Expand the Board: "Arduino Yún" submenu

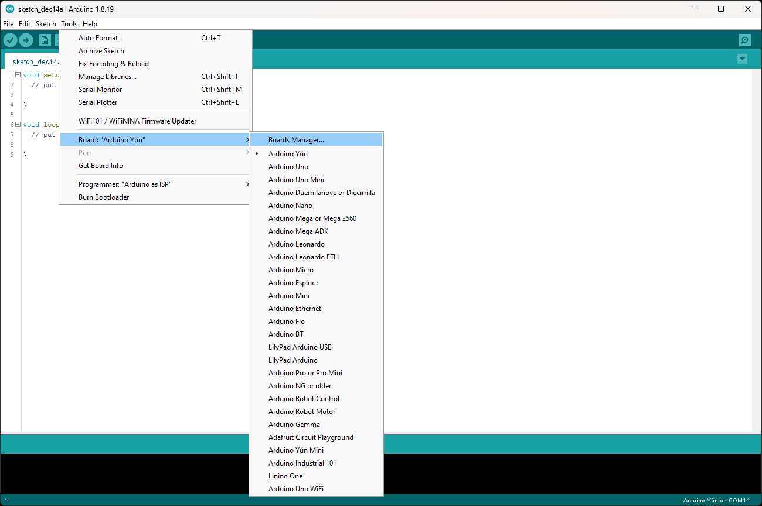point(155,140)
